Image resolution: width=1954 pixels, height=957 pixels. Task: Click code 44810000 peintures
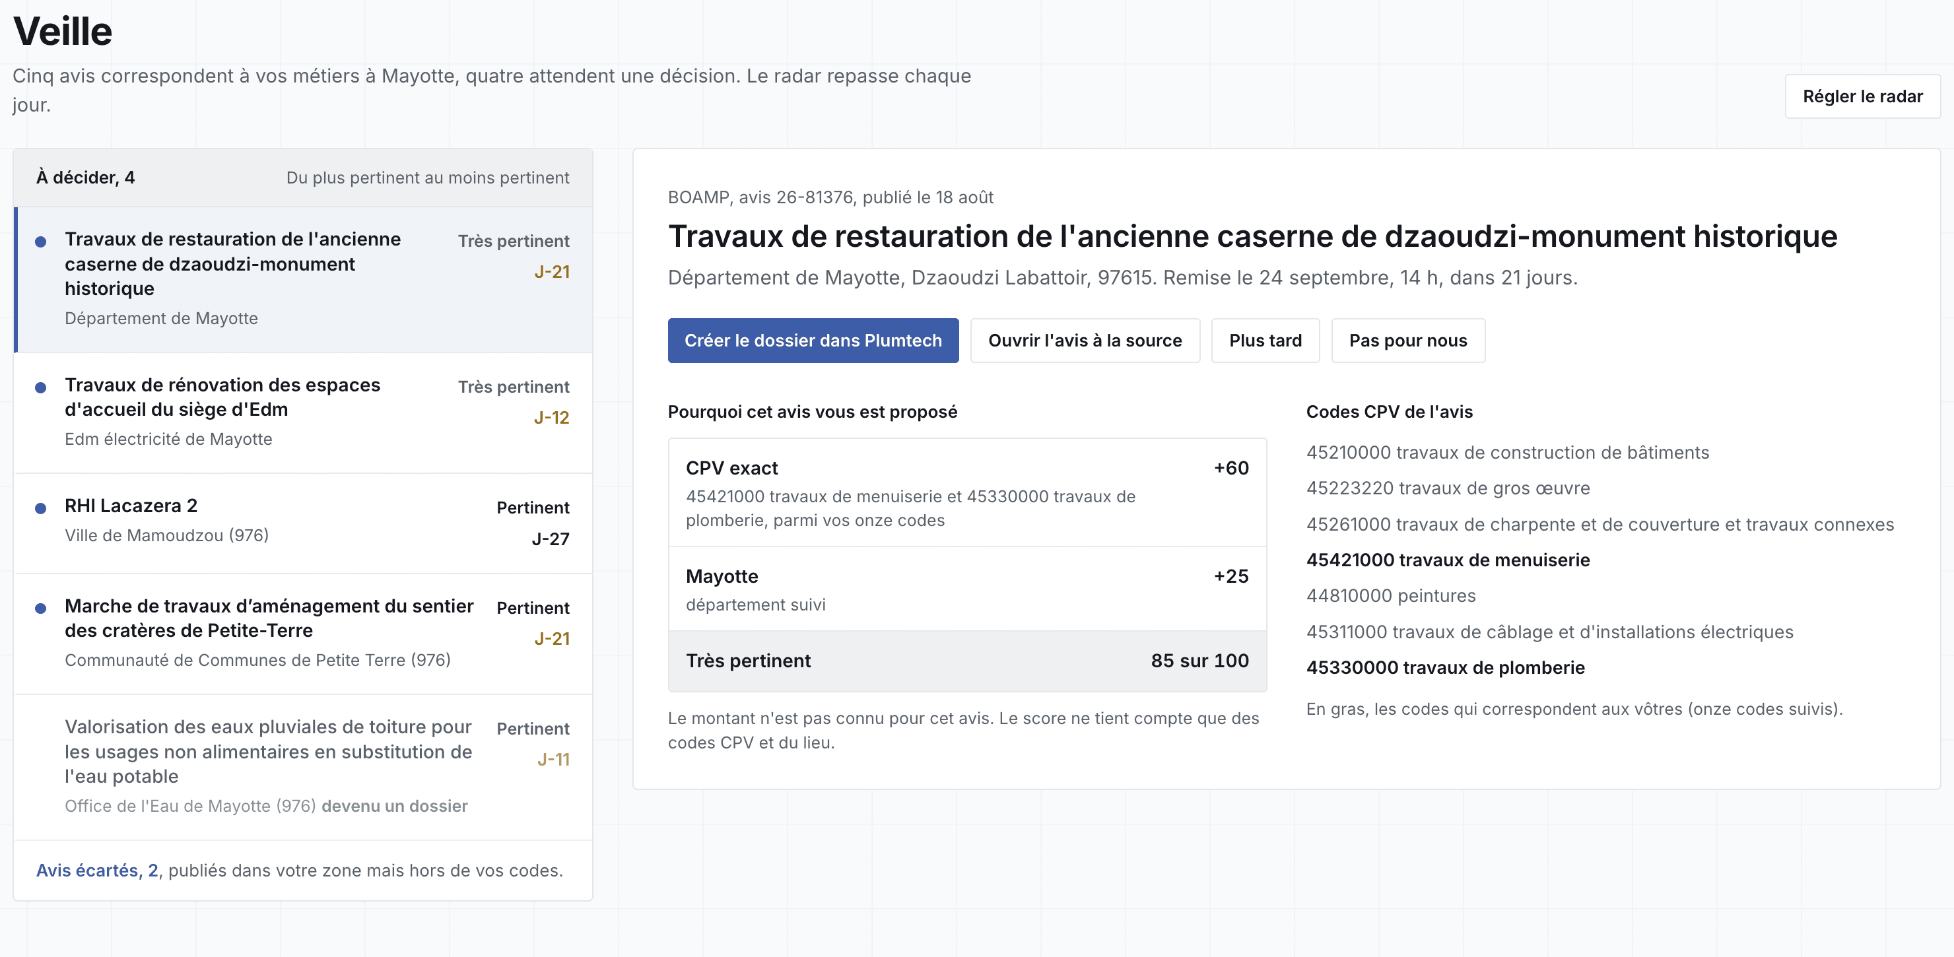point(1390,595)
